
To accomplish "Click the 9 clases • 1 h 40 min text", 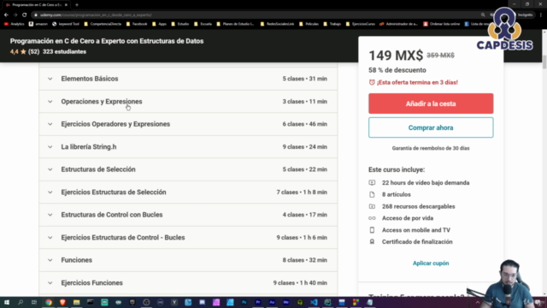I will (300, 283).
